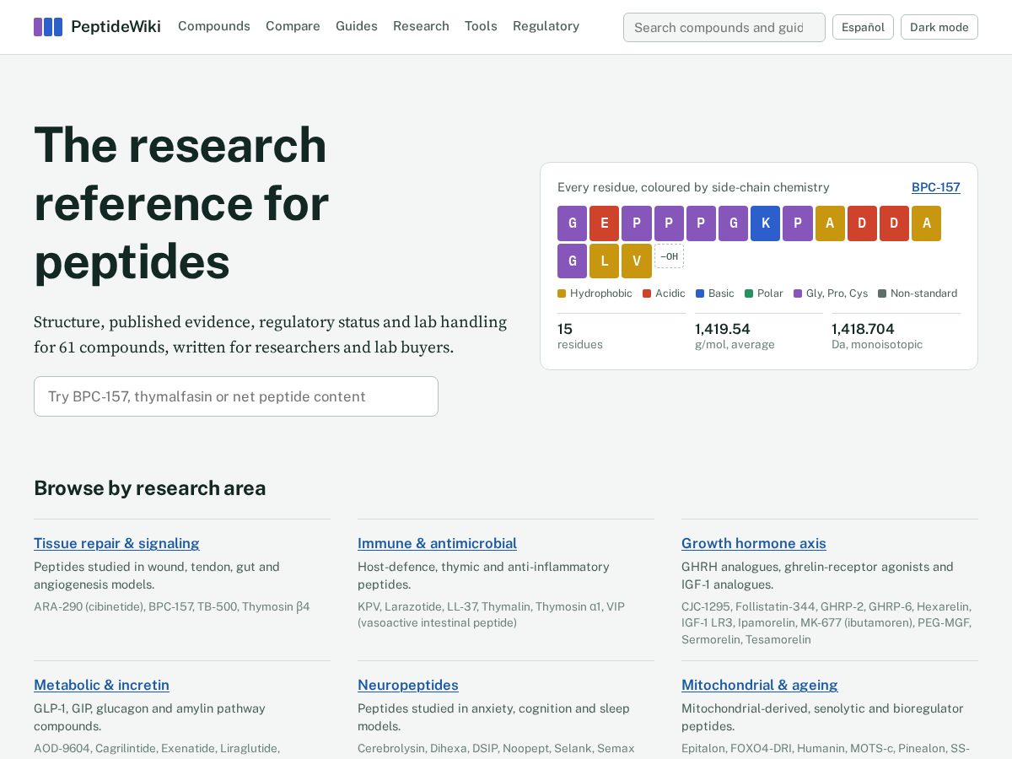The image size is (1012, 759).
Task: Click the G residue tile preceding E
Action: [572, 223]
